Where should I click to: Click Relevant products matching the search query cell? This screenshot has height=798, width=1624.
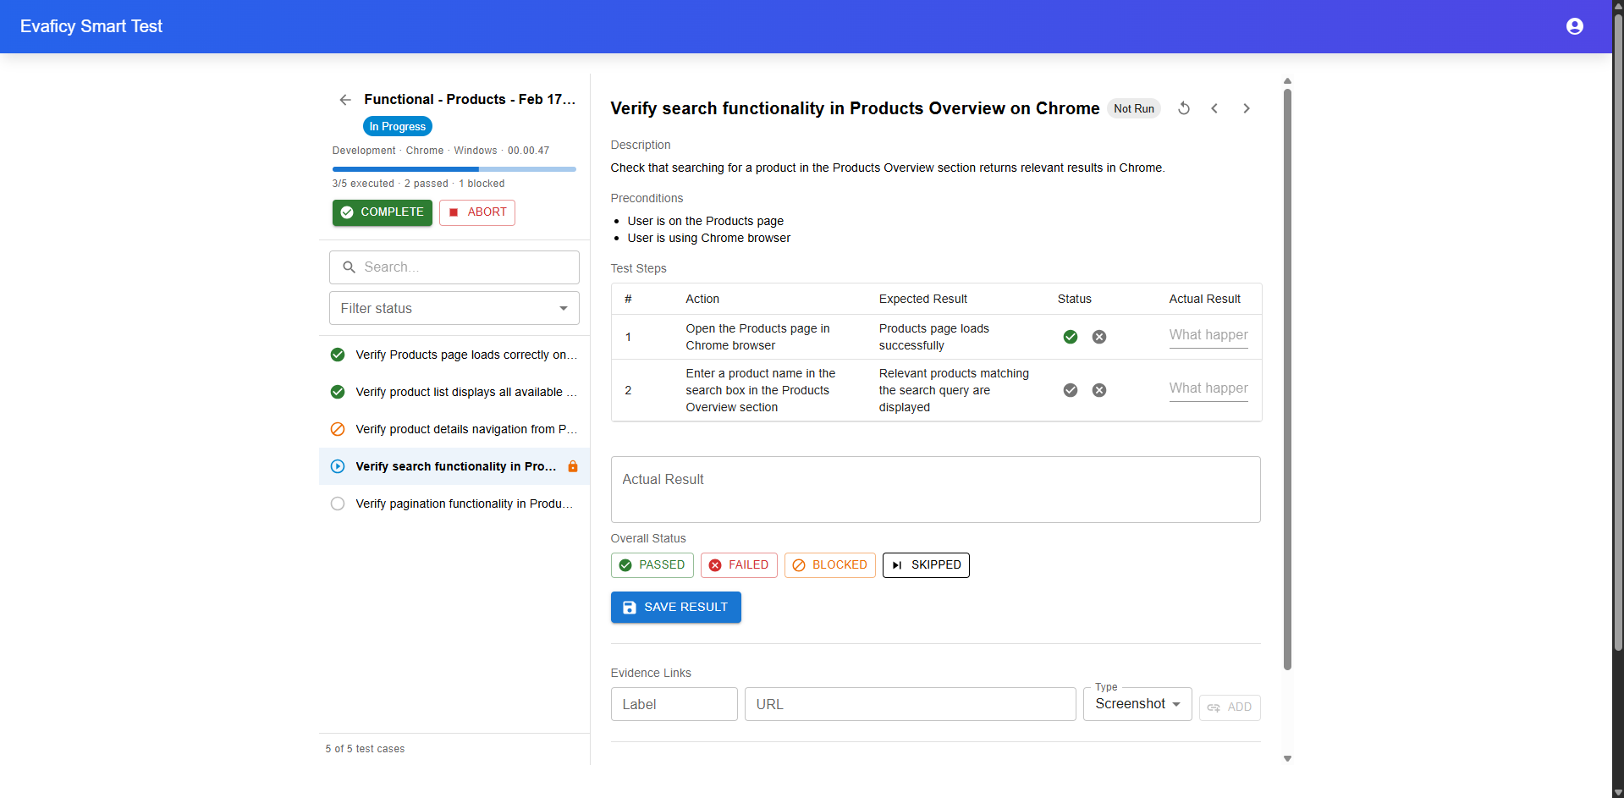click(x=954, y=390)
